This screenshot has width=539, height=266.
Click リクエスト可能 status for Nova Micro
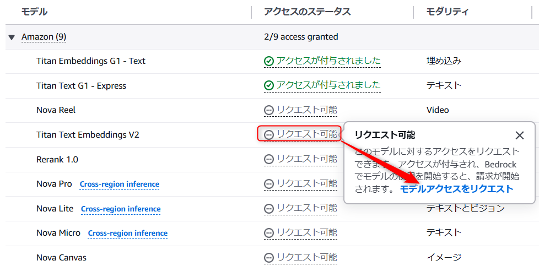(x=300, y=232)
